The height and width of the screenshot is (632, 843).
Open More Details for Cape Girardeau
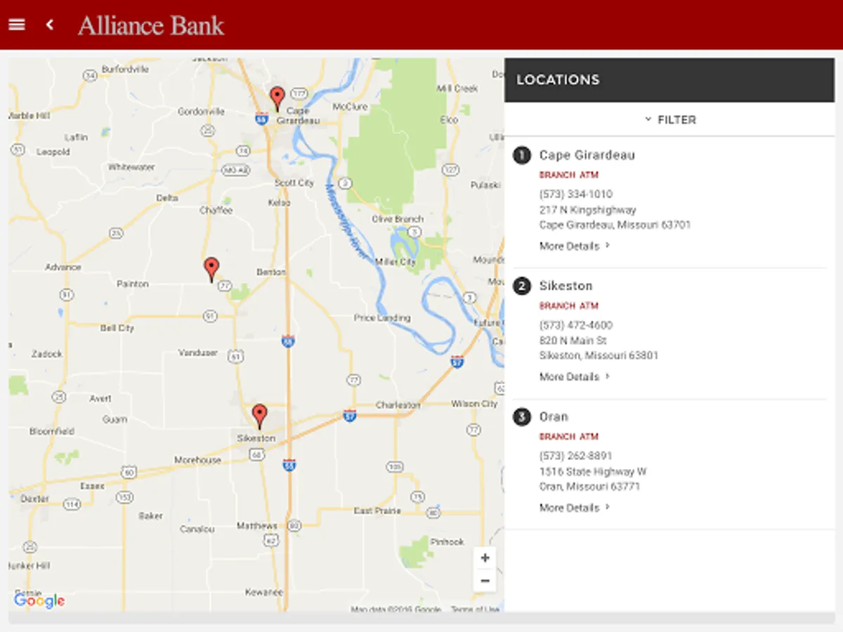point(569,246)
